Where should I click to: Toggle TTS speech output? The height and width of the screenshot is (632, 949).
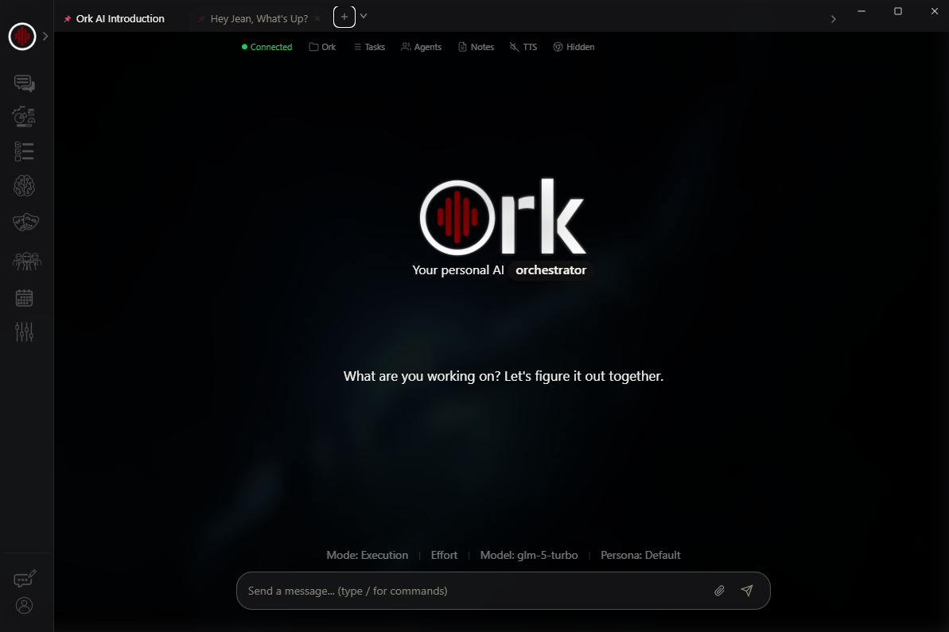[x=523, y=47]
